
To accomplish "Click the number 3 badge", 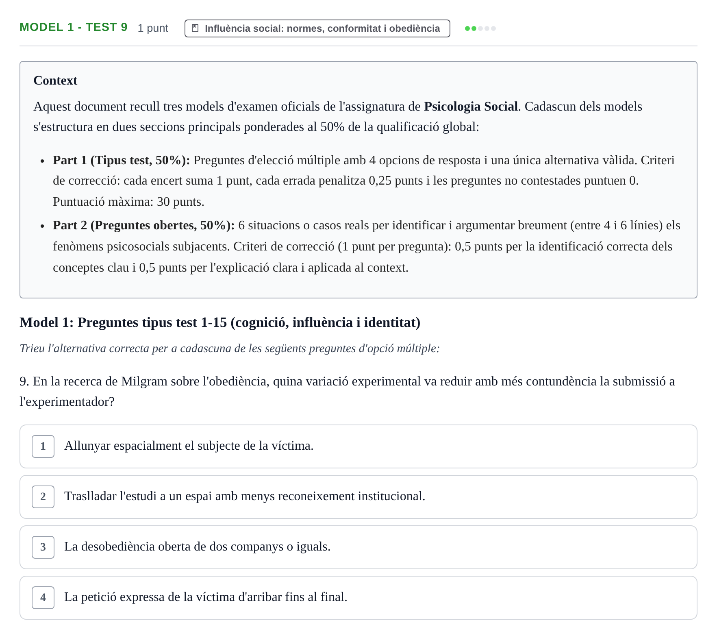I will (43, 547).
